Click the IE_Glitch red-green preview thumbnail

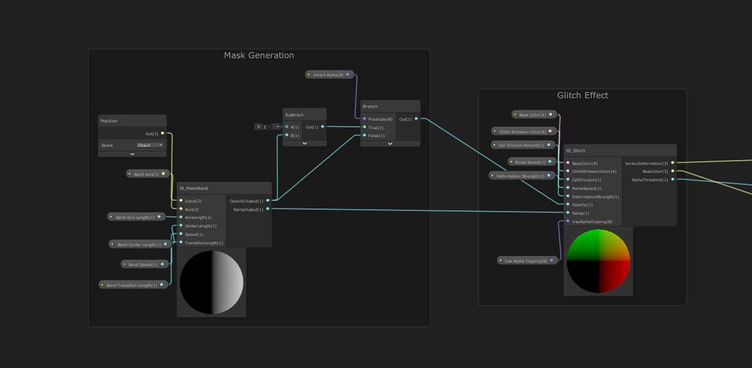598,261
